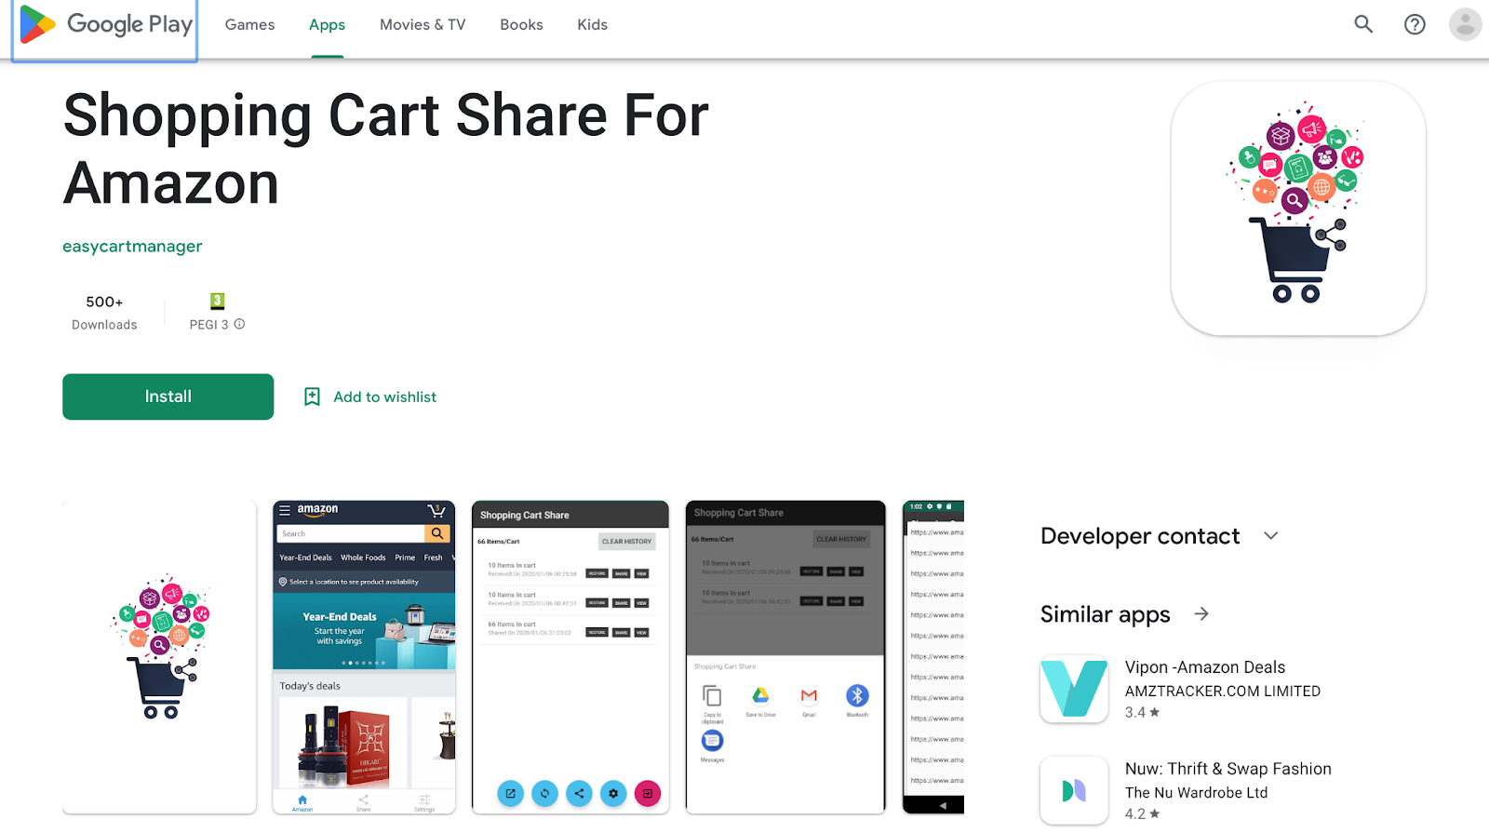Click Add to wishlist

click(x=384, y=396)
